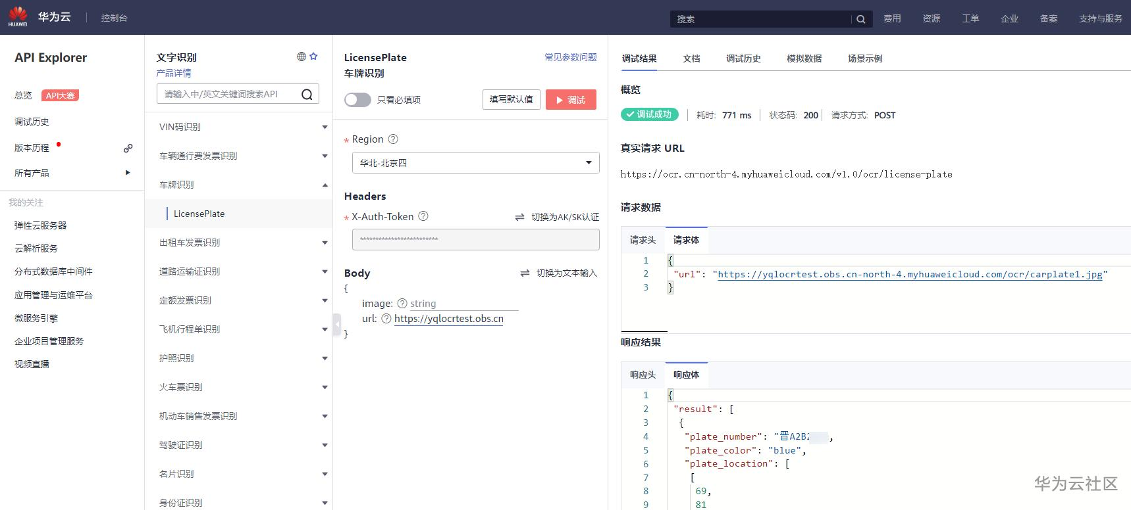Image resolution: width=1131 pixels, height=510 pixels.
Task: Click the image string input field
Action: (x=463, y=304)
